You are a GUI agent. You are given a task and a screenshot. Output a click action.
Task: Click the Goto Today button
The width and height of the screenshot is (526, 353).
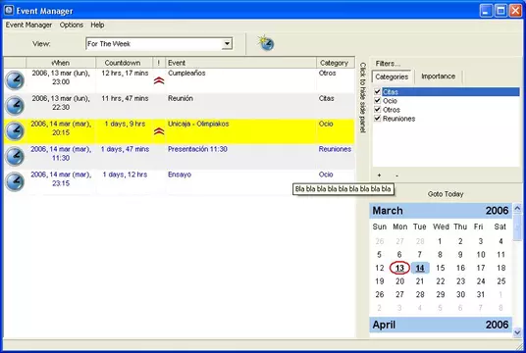pyautogui.click(x=446, y=194)
